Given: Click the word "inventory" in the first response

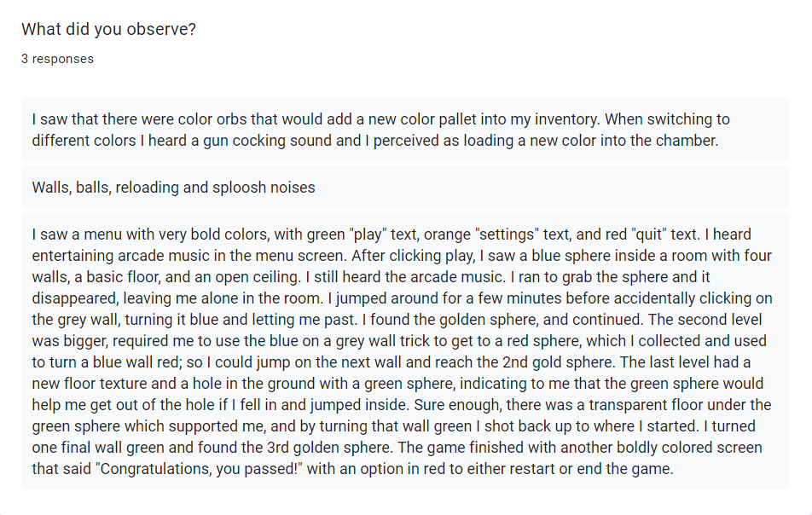Looking at the screenshot, I should point(567,119).
